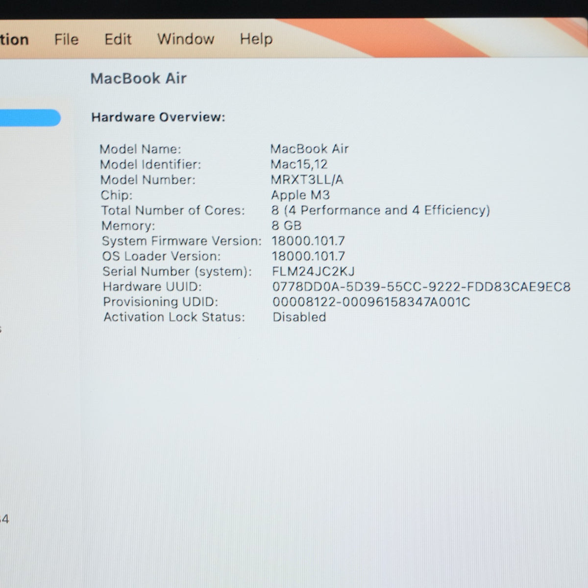Select the Serial Number (system) label
The image size is (588, 588).
pyautogui.click(x=177, y=271)
